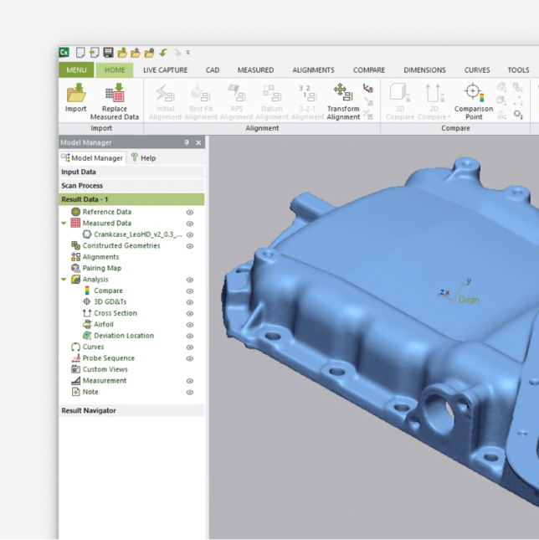
Task: Open the LIVE CAPTURE ribbon tab
Action: pos(165,70)
